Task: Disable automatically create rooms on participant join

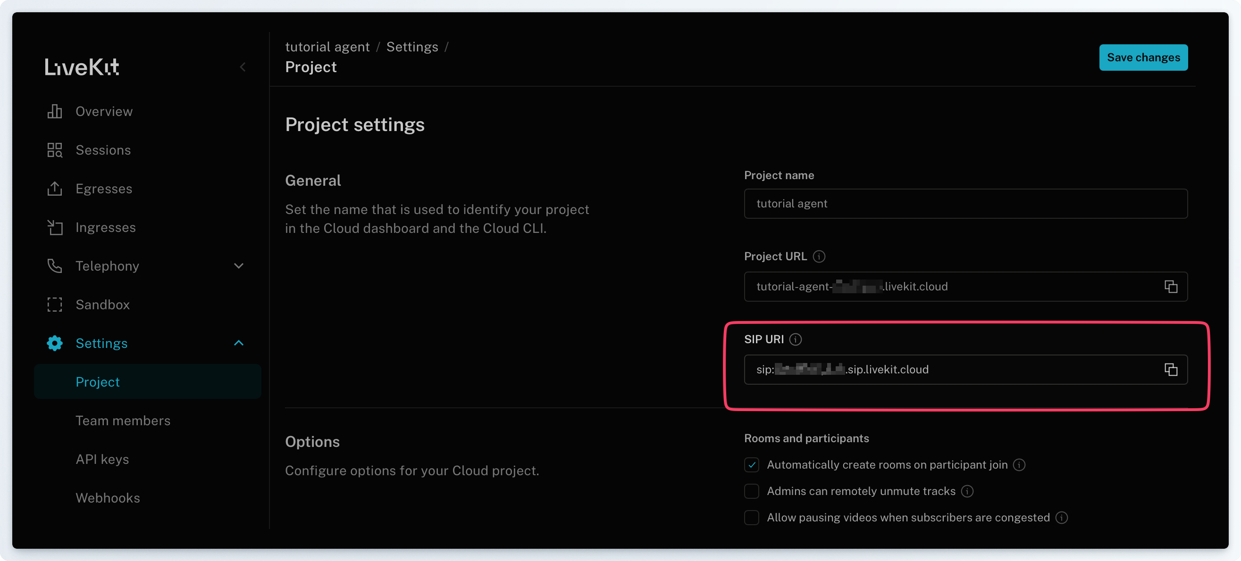Action: coord(752,465)
